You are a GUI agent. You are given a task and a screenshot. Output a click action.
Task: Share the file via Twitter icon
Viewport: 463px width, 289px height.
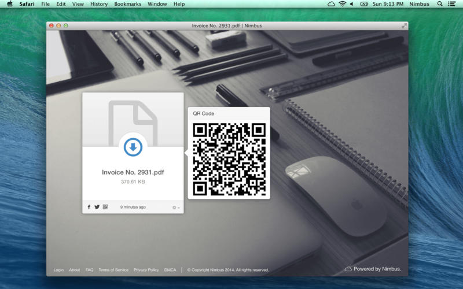tap(97, 207)
